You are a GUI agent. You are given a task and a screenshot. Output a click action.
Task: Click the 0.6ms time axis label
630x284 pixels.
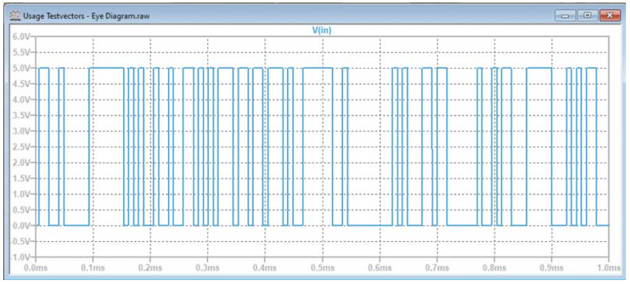coord(380,268)
